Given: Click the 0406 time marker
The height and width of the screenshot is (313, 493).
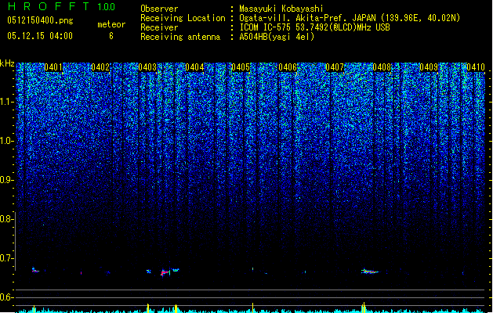Looking at the screenshot, I should tap(288, 67).
